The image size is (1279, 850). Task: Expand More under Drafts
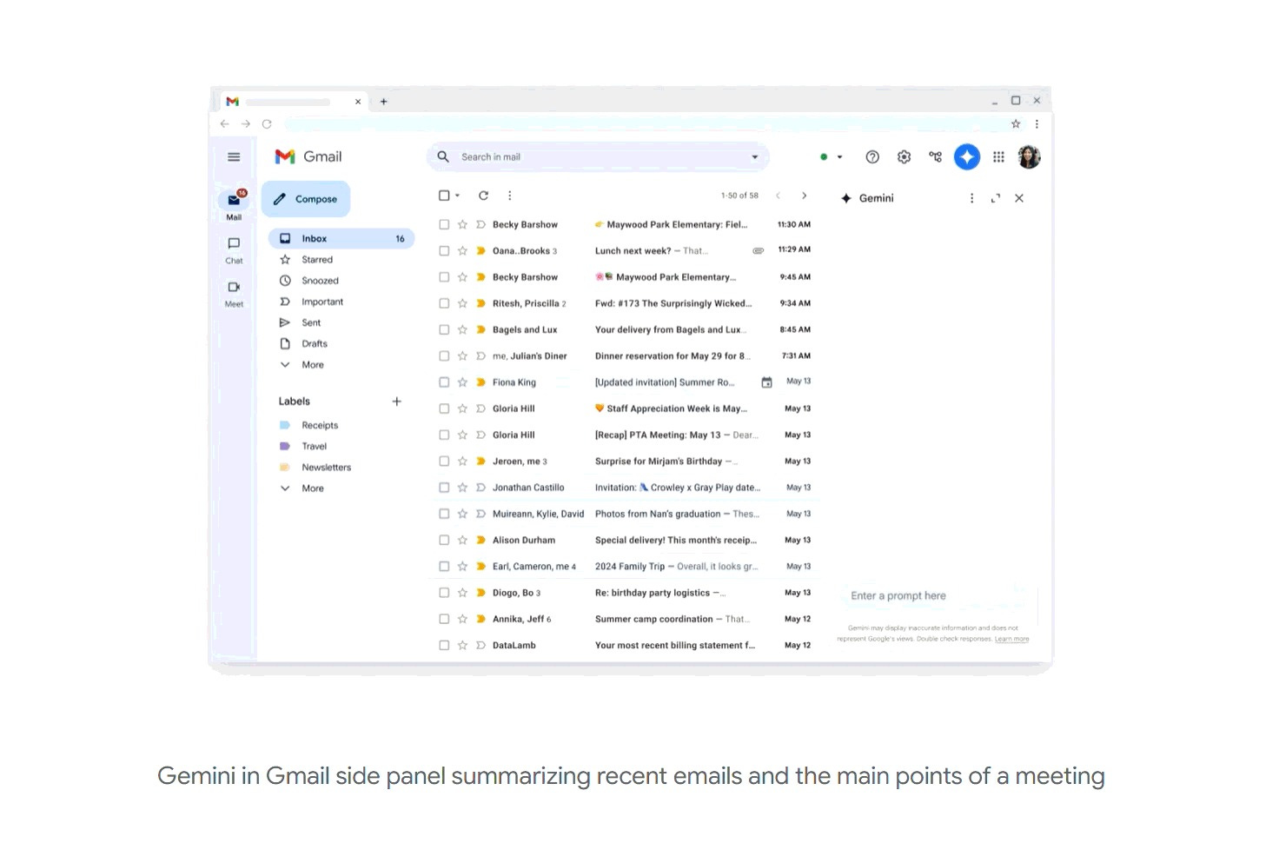coord(312,365)
